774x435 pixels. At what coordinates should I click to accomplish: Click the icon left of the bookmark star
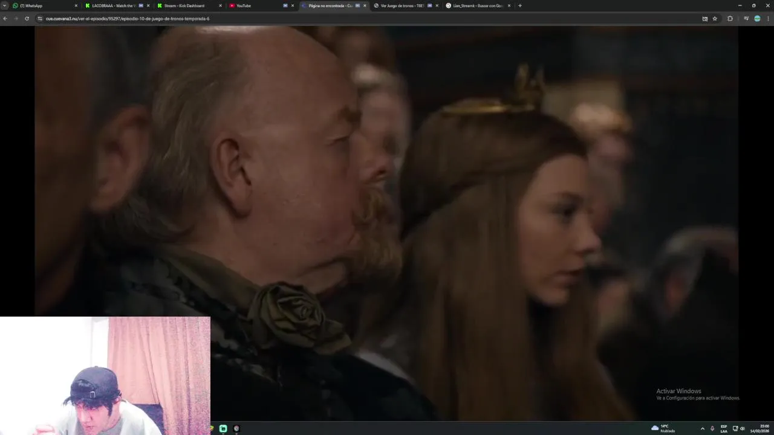705,19
